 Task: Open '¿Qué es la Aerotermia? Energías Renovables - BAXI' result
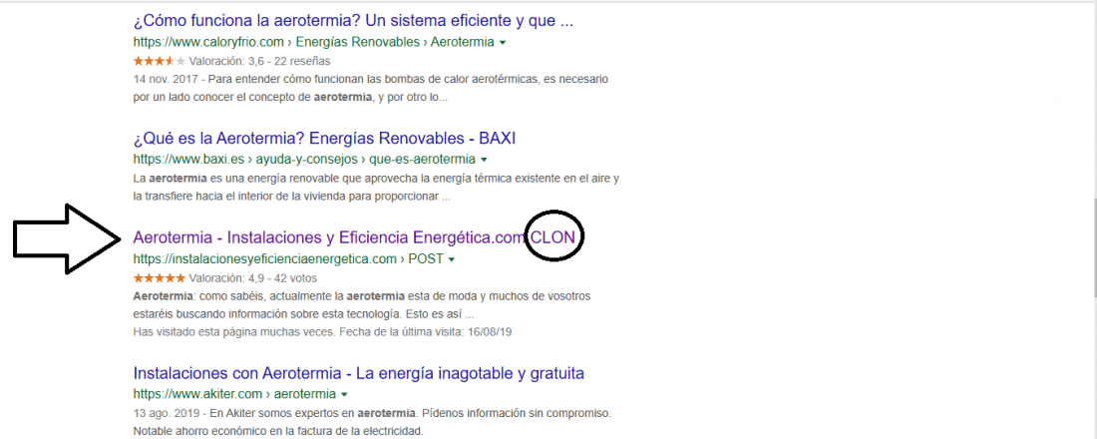coord(325,138)
